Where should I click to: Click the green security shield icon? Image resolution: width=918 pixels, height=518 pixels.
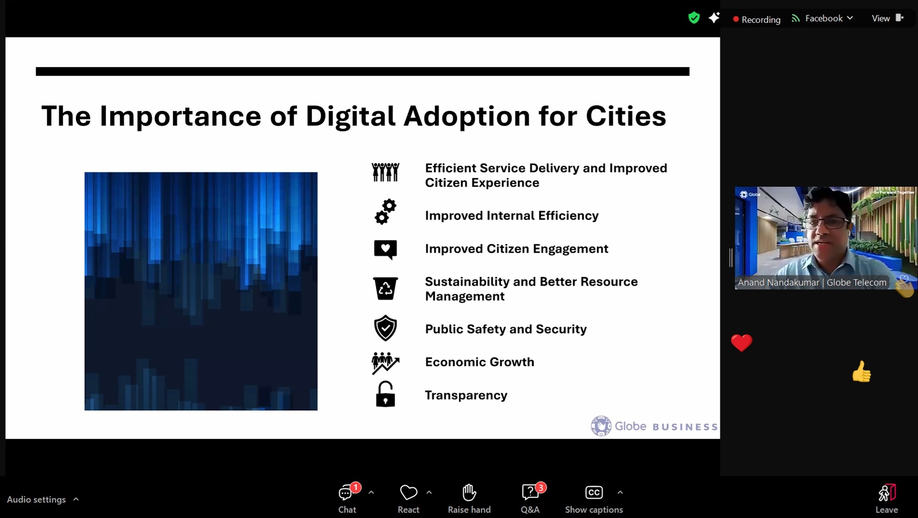click(x=693, y=18)
